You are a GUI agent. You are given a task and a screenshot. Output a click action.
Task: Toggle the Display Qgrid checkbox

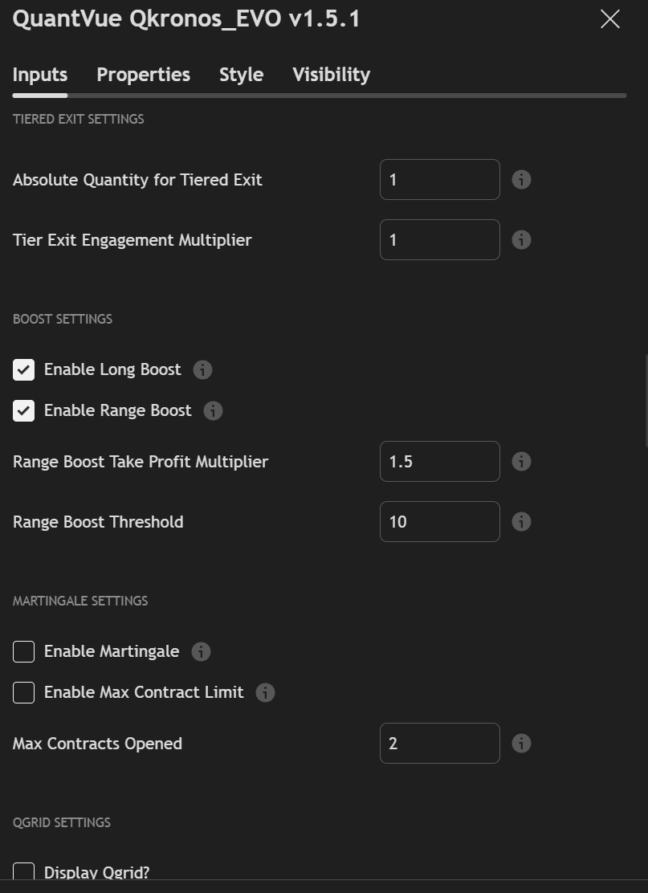coord(24,871)
